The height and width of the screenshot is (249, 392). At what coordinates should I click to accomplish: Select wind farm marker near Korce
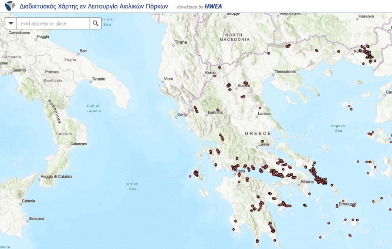click(220, 67)
